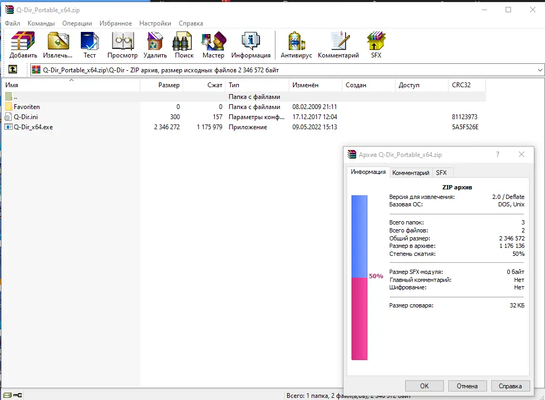Switch to the SFX dialog tab

click(x=441, y=172)
